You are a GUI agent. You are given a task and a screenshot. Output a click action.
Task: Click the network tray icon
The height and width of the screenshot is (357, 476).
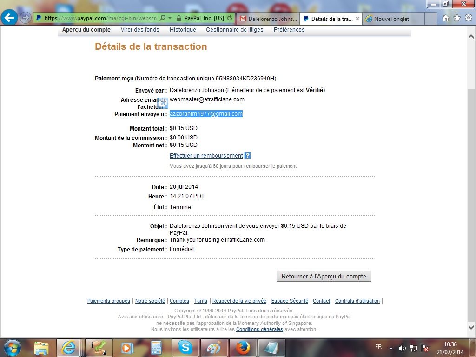[x=413, y=348]
